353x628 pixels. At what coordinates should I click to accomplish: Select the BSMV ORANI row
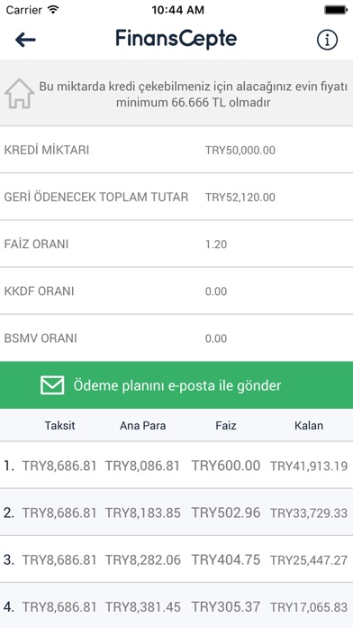coord(176,338)
